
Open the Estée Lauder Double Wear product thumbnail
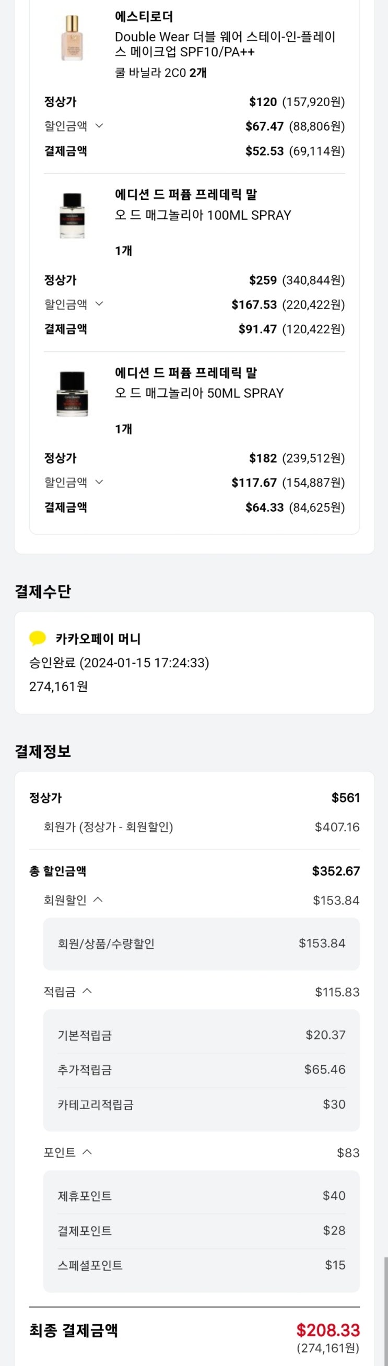point(72,38)
